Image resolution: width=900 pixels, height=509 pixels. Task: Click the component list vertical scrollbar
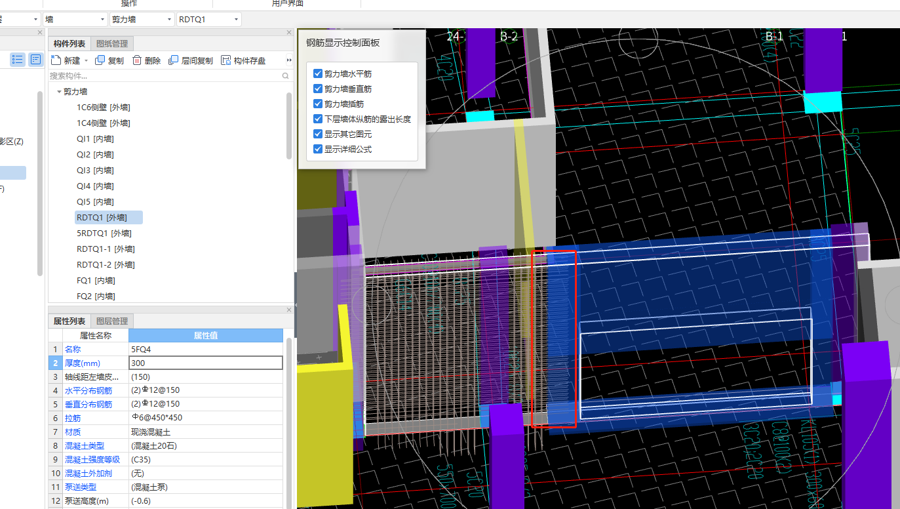[289, 125]
